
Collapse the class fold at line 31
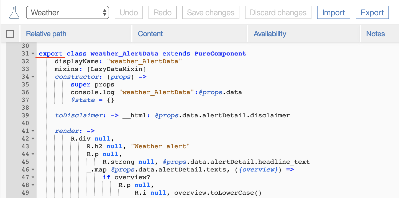[x=33, y=54]
